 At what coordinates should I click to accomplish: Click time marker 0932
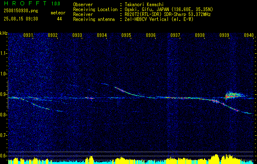[x=53, y=35]
